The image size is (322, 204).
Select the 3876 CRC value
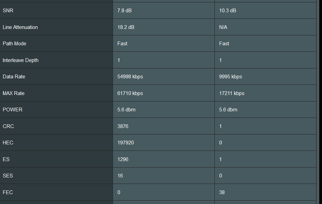click(123, 126)
